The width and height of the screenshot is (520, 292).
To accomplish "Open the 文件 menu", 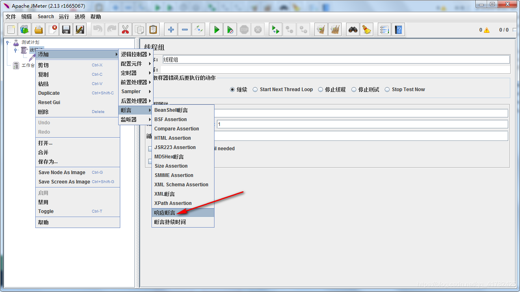I will 11,17.
